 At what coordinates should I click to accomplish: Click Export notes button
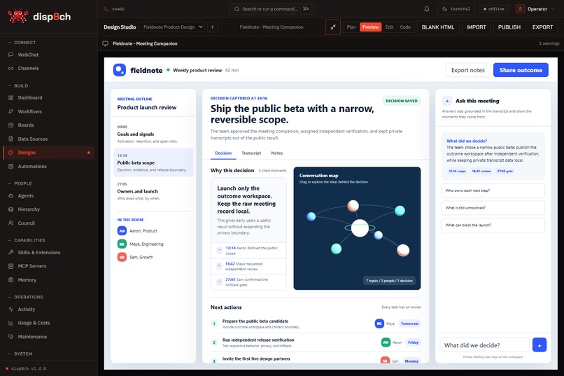tap(468, 70)
